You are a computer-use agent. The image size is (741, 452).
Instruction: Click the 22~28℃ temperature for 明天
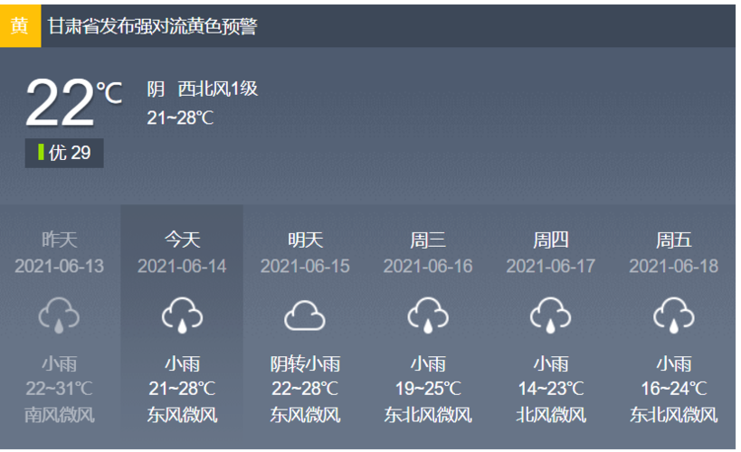pyautogui.click(x=305, y=389)
